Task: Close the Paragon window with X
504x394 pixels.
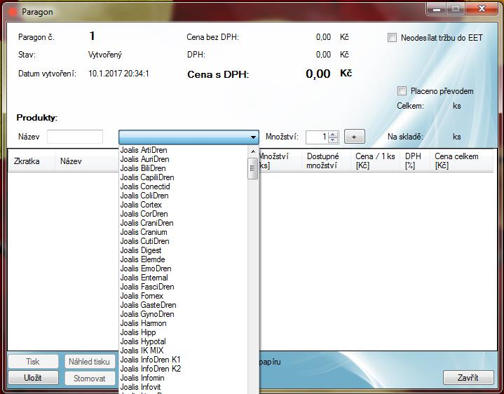Action: pos(482,9)
